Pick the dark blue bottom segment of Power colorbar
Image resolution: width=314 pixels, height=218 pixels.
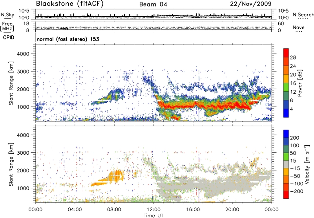[x=286, y=113]
